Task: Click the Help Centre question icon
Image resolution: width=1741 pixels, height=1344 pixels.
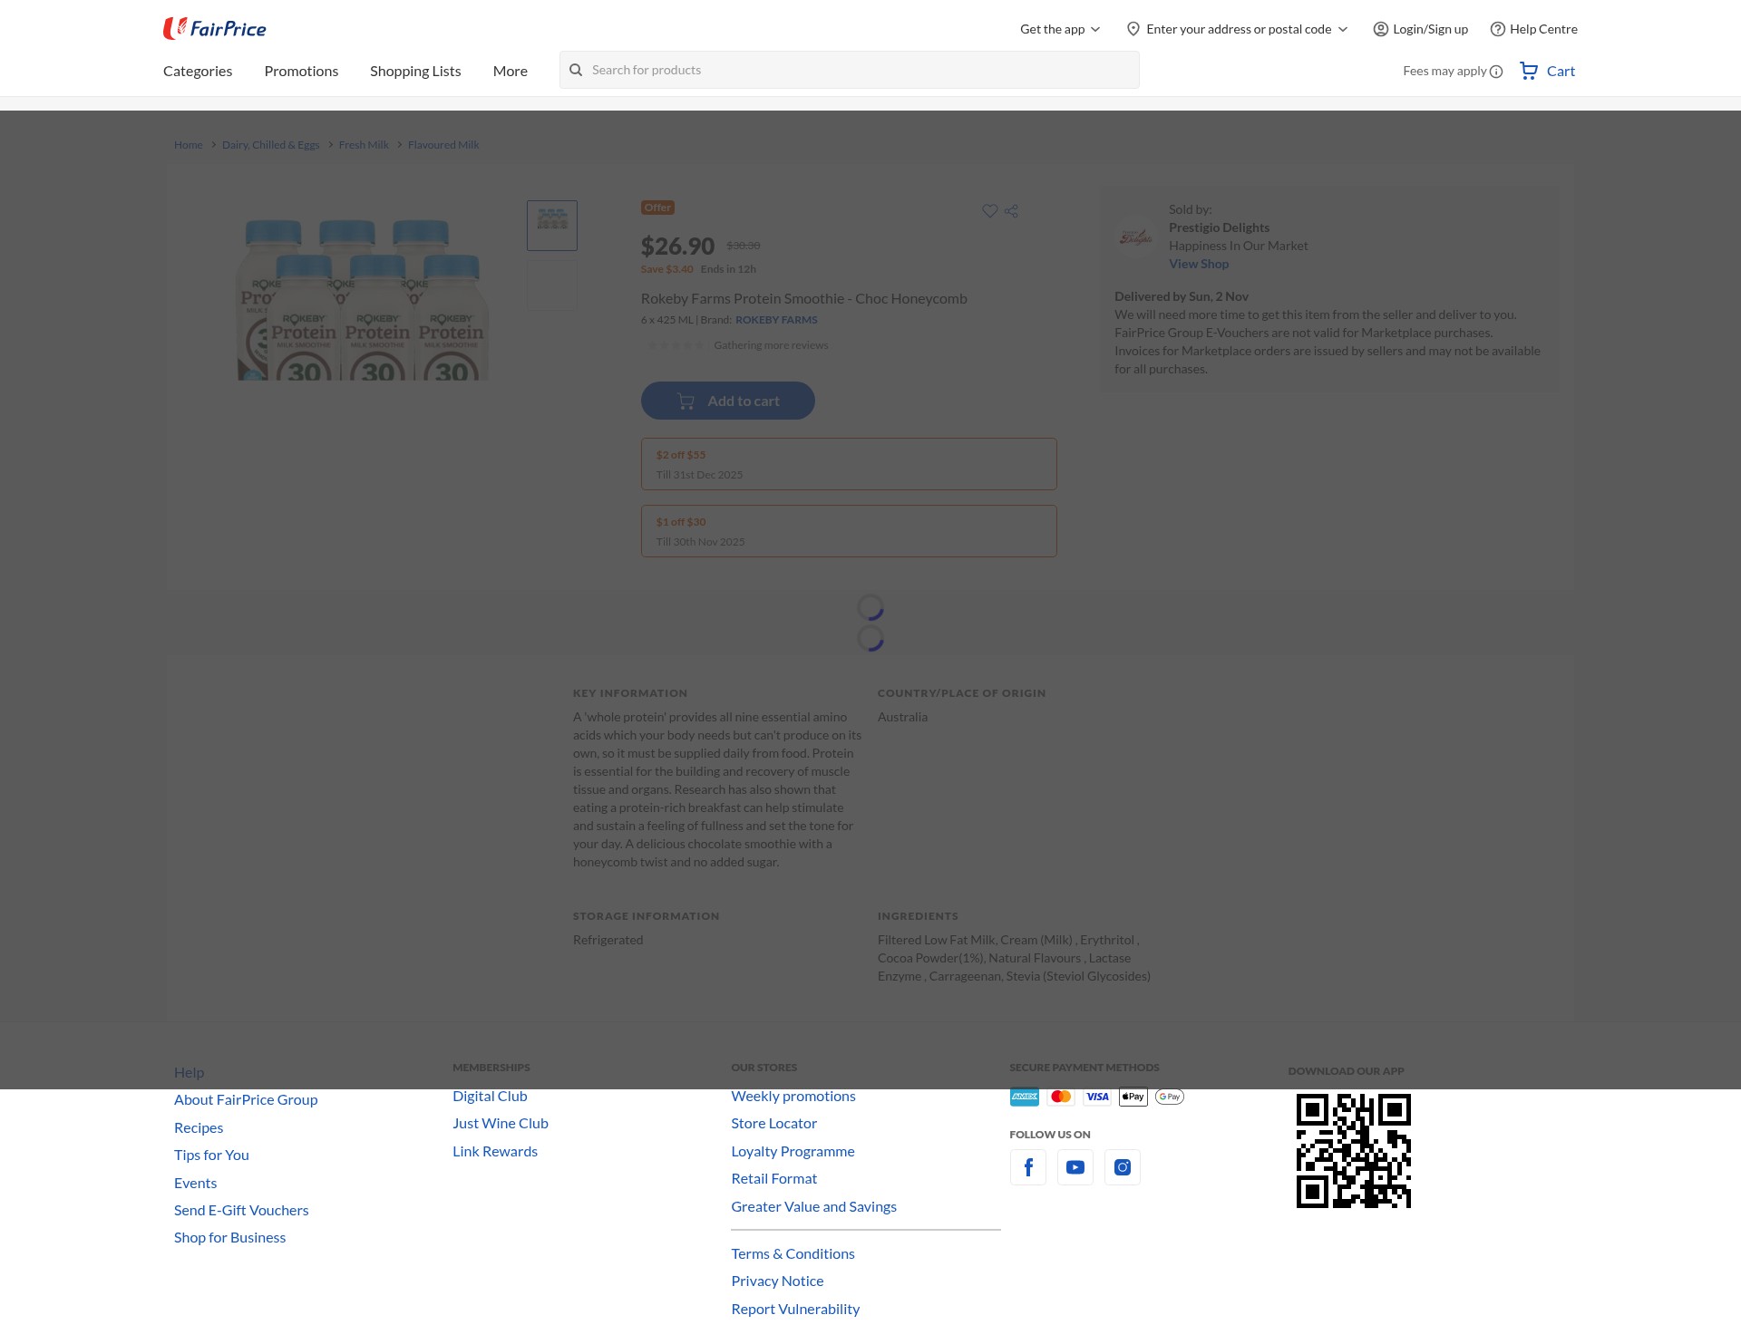Action: [1498, 29]
